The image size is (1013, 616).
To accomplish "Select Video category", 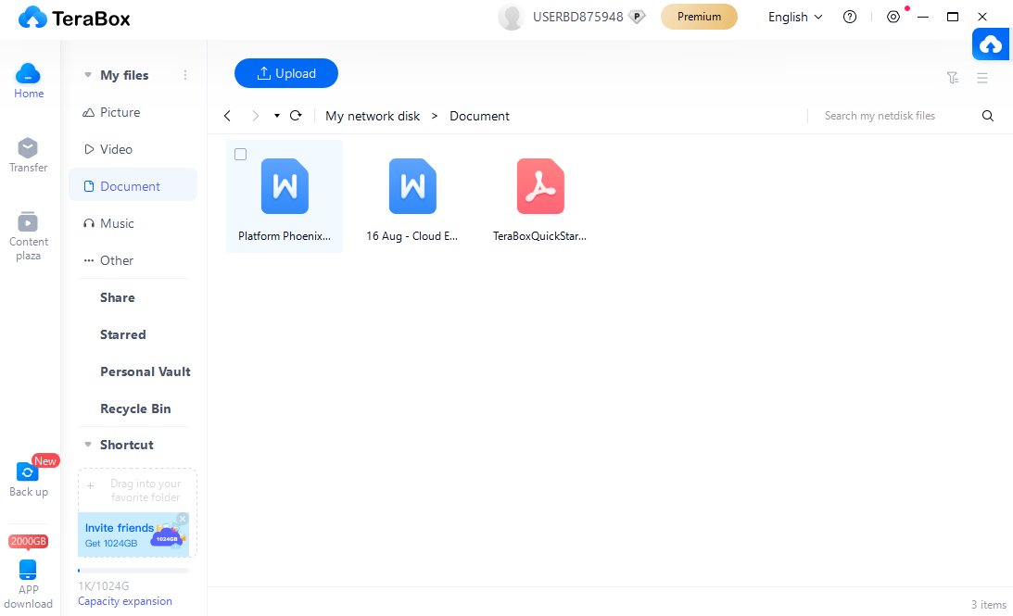I will coord(133,149).
